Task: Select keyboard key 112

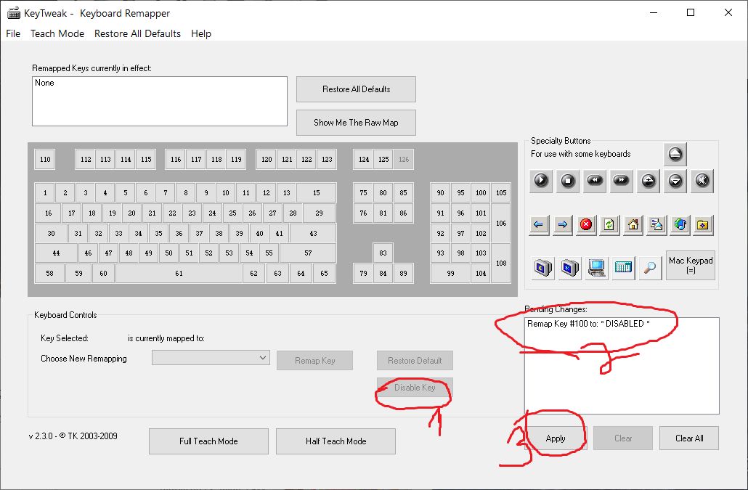Action: (86, 159)
